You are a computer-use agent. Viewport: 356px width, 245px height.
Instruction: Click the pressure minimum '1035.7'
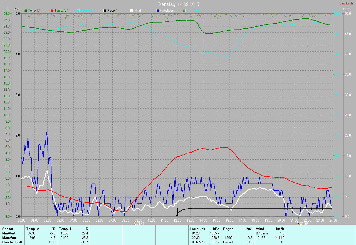214,233
